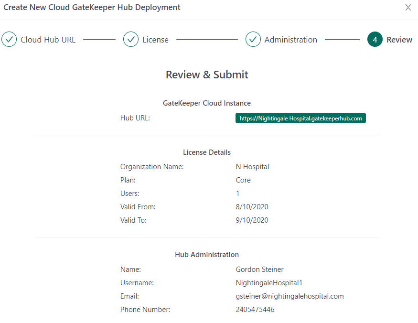Go to the Cloud Hub URL step label
Screen dimensions: 418x323
coord(48,40)
